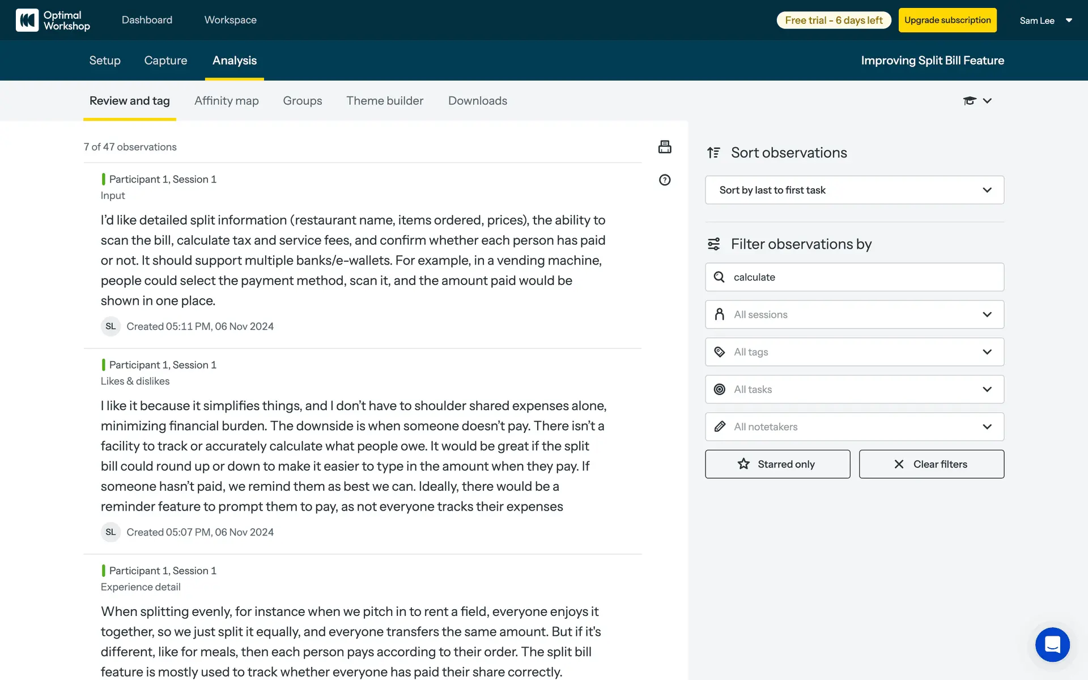The image size is (1088, 680).
Task: Click Upgrade subscription button
Action: pyautogui.click(x=947, y=20)
